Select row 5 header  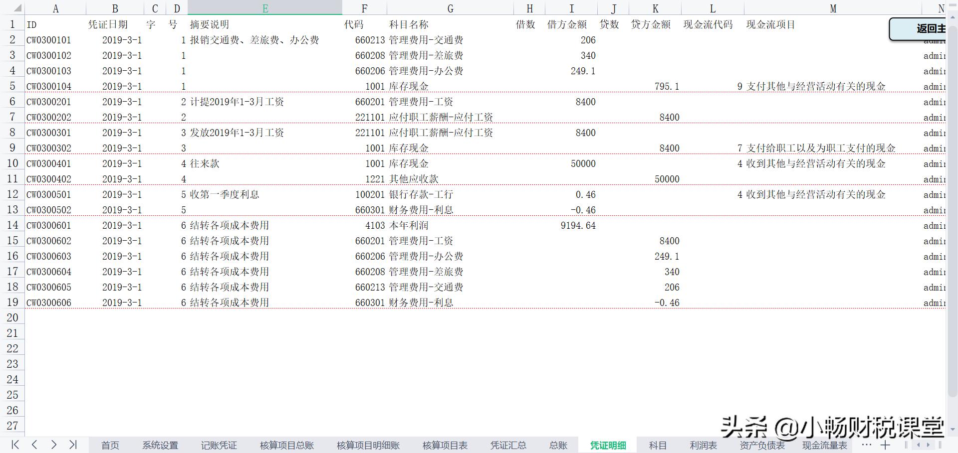pos(12,86)
